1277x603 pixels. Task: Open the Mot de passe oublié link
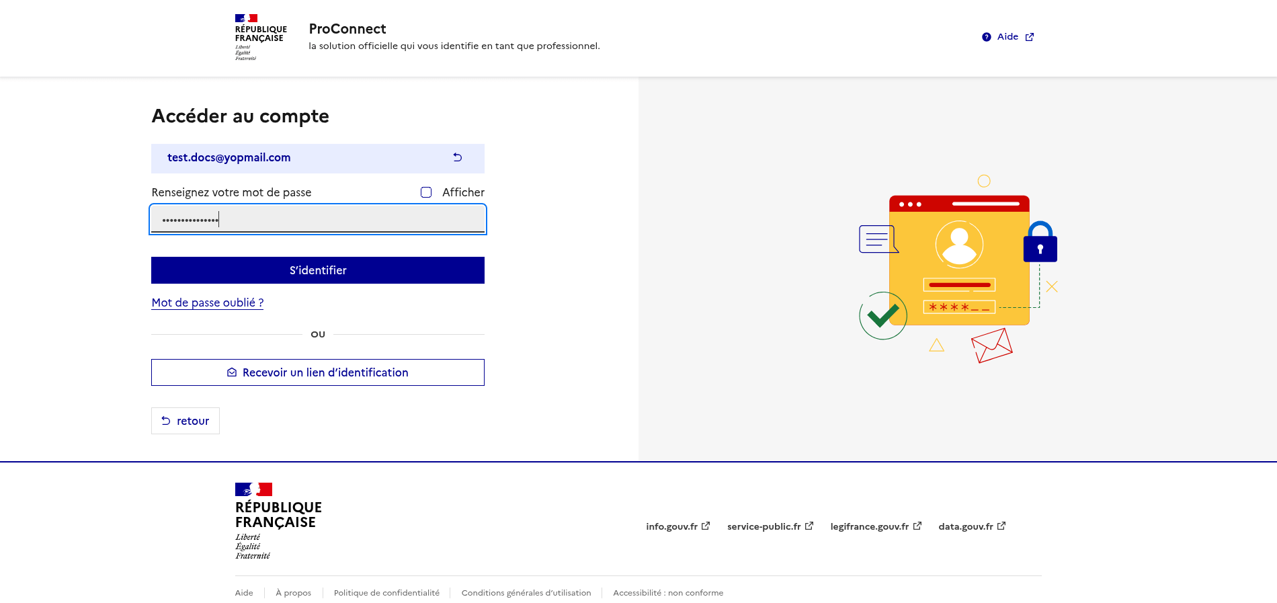[x=207, y=303]
